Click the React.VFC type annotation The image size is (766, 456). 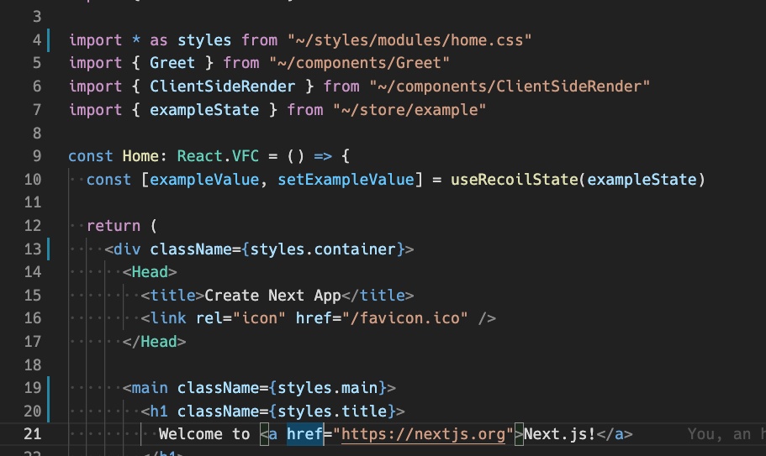[x=218, y=156]
